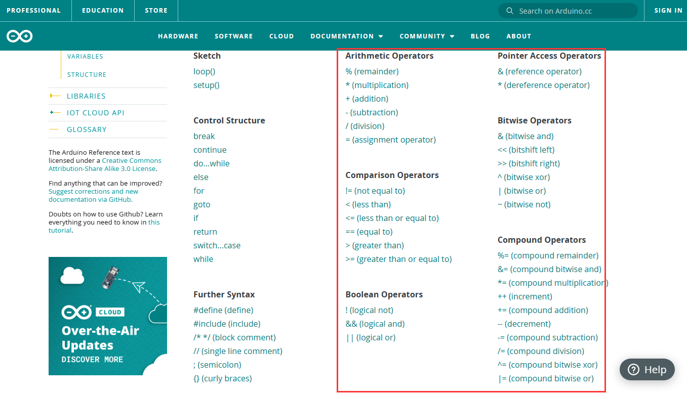
Task: Click the Help question mark icon
Action: [x=633, y=370]
